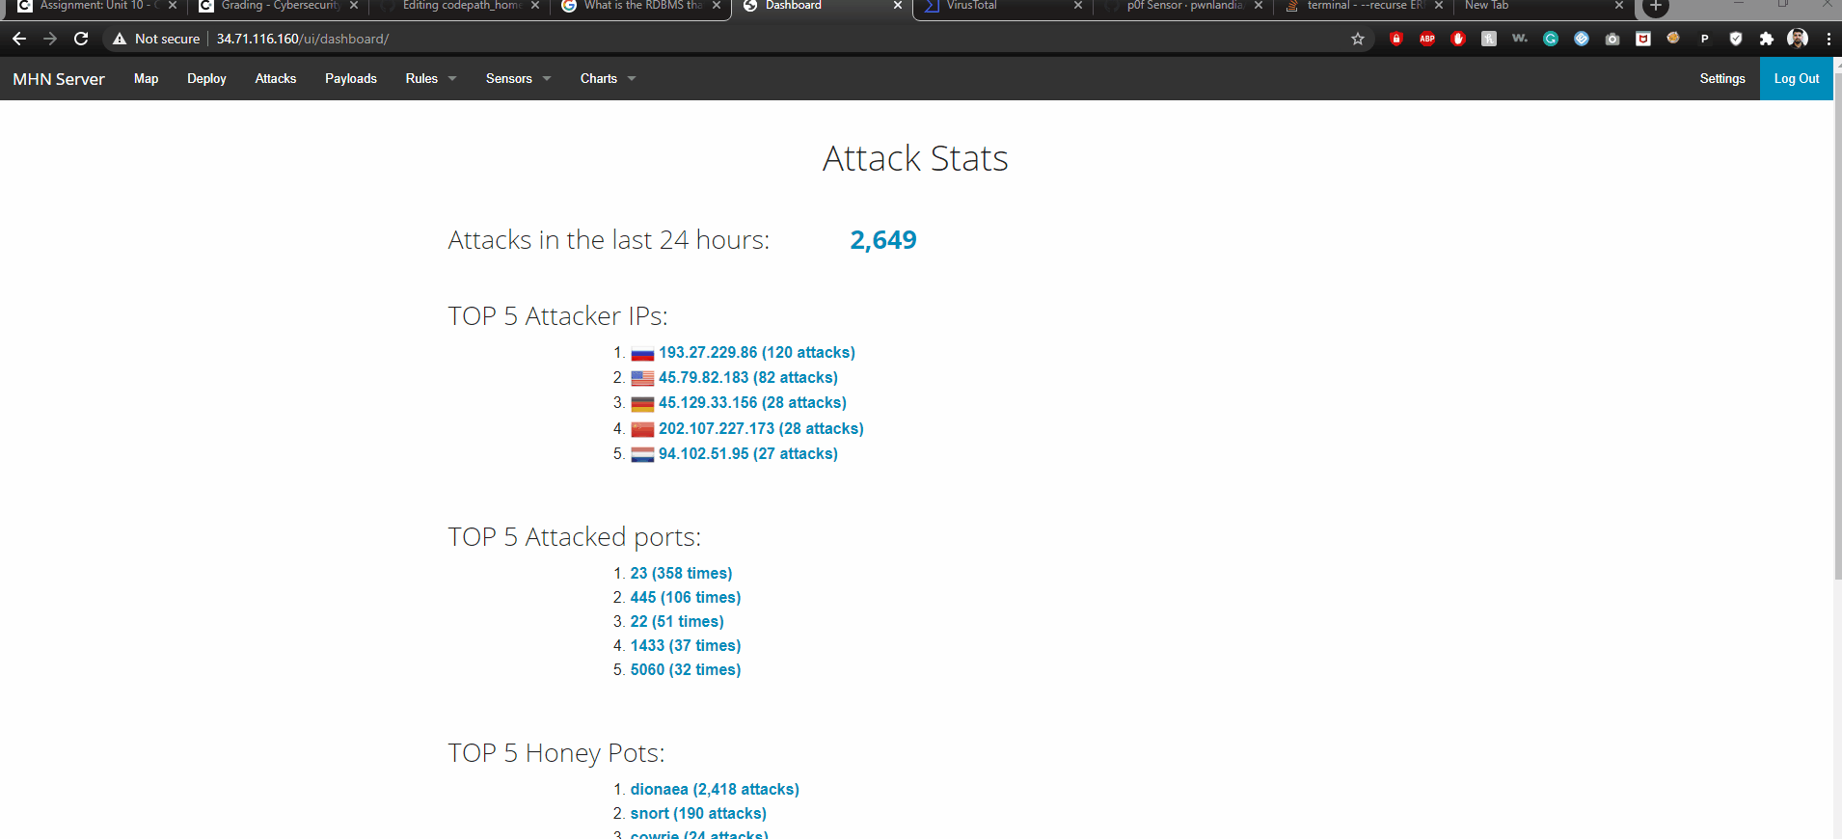Screen dimensions: 1842x839
Task: Open the Attacks menu item
Action: pyautogui.click(x=276, y=79)
